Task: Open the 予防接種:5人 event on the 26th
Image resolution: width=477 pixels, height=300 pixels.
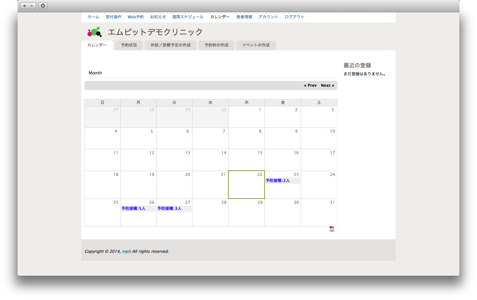Action: (134, 208)
